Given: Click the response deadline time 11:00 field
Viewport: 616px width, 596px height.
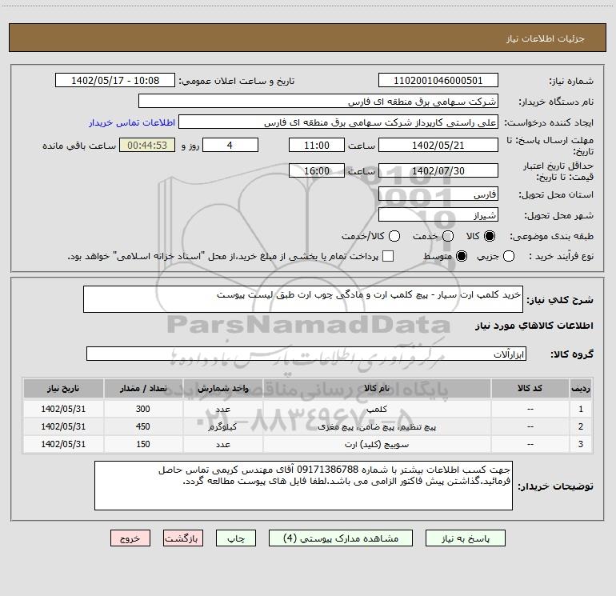Looking at the screenshot, I should (317, 145).
